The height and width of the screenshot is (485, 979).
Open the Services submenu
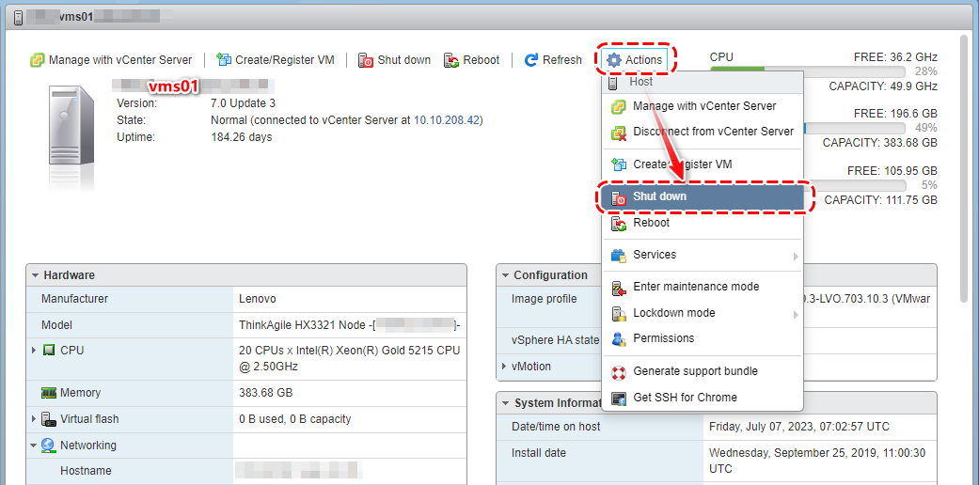point(655,256)
